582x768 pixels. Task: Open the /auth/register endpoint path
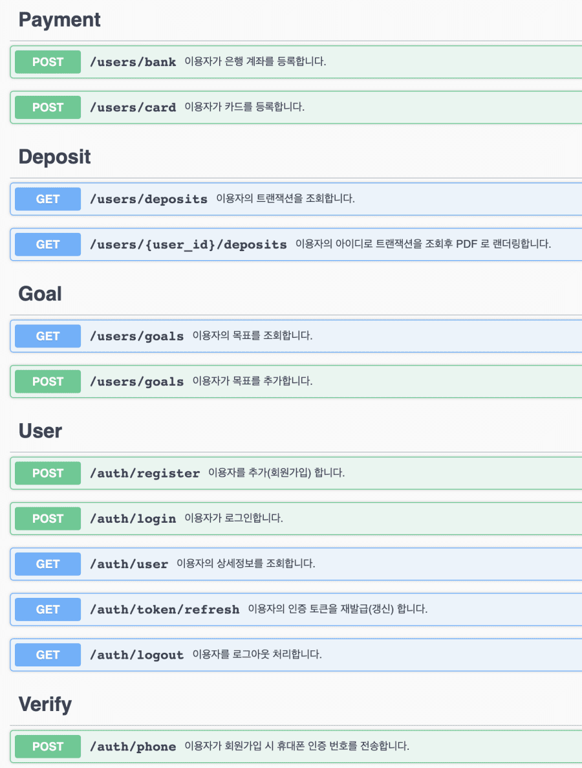click(x=144, y=474)
